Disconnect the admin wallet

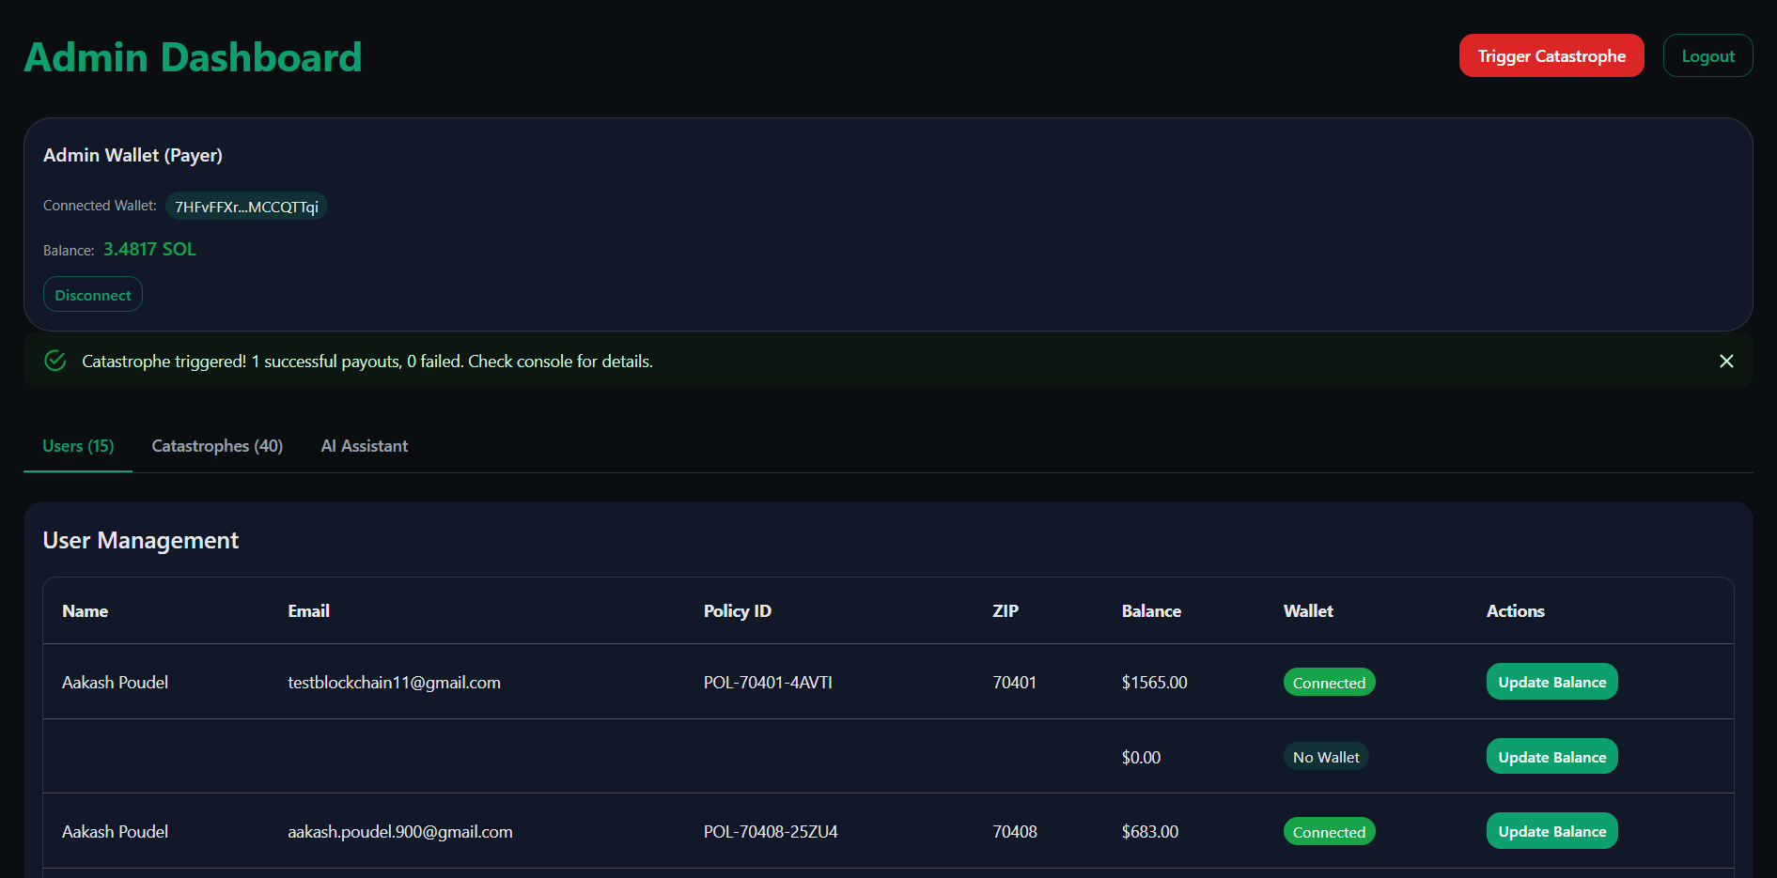[93, 294]
